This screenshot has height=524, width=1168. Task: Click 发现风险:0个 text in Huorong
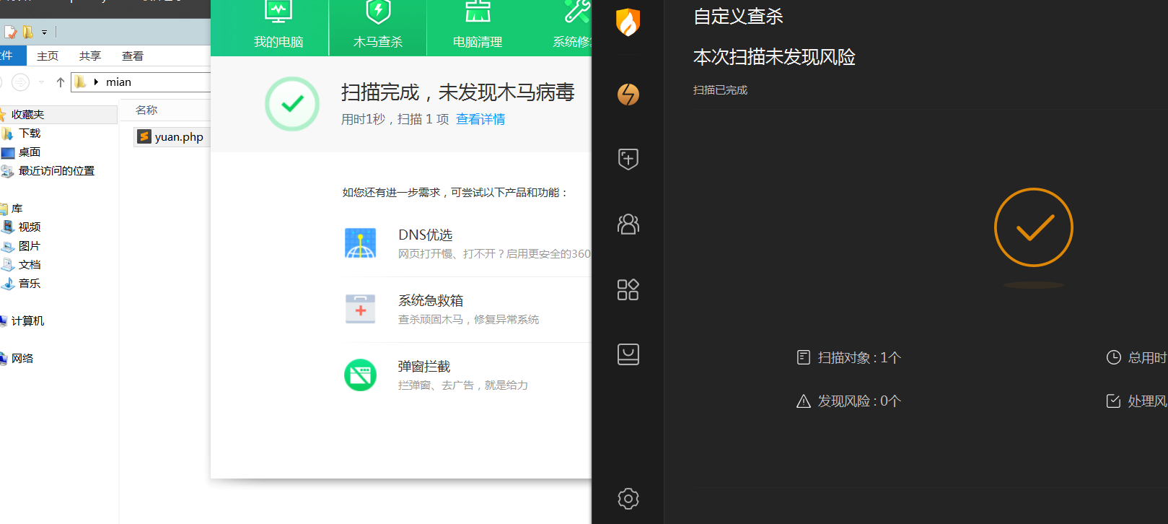point(859,401)
